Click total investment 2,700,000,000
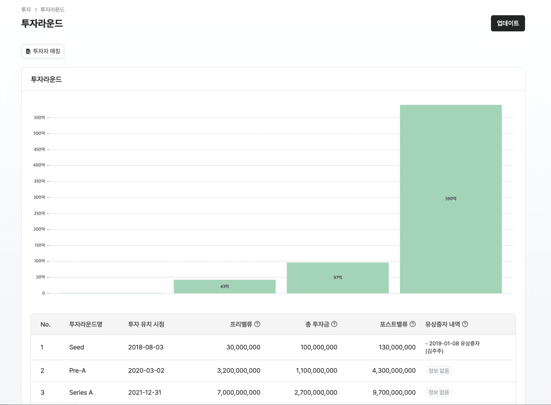Screen dimensions: 551x405 316,392
